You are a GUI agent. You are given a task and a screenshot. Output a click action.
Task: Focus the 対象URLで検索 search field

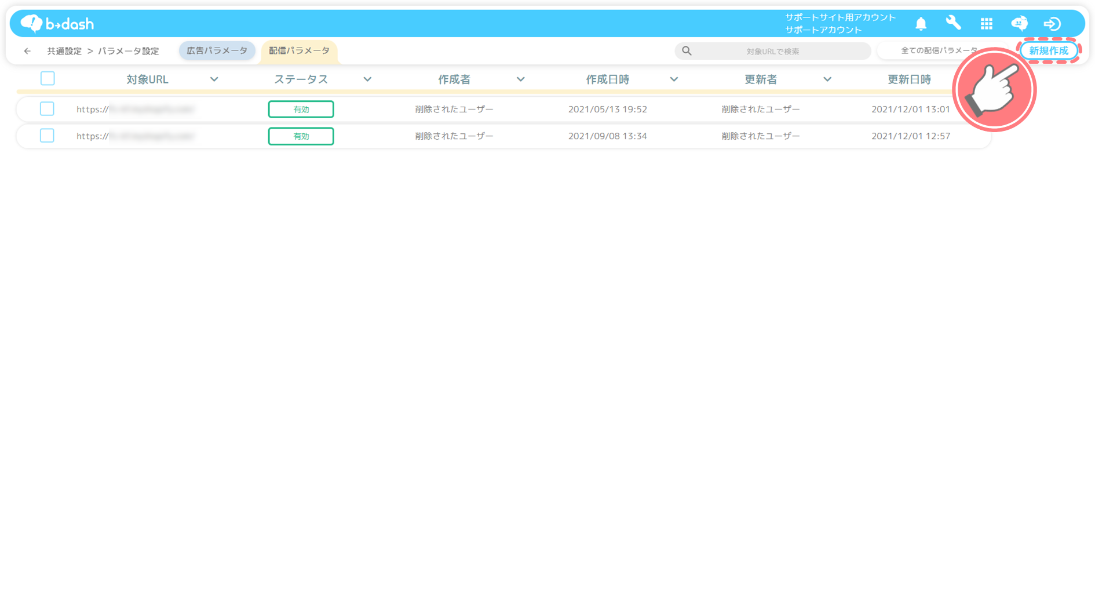click(x=772, y=51)
